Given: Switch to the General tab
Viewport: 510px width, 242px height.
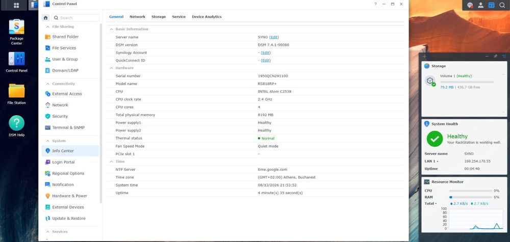Looking at the screenshot, I should point(116,17).
